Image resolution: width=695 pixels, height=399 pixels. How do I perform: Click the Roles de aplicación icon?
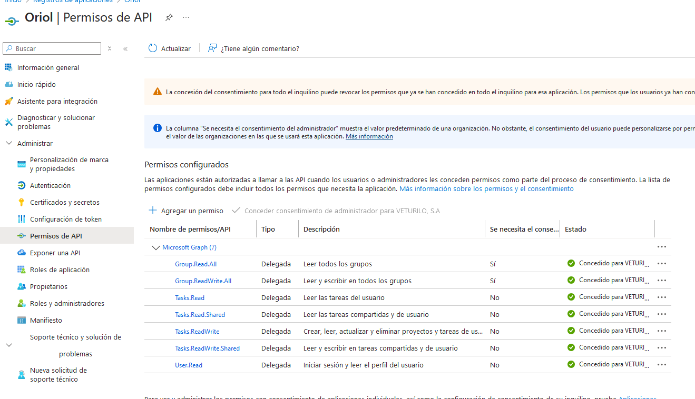22,270
